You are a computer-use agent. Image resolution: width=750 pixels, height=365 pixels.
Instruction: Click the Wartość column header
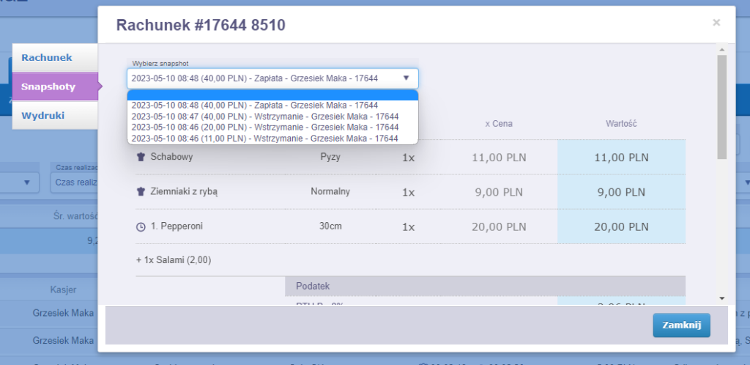[621, 123]
